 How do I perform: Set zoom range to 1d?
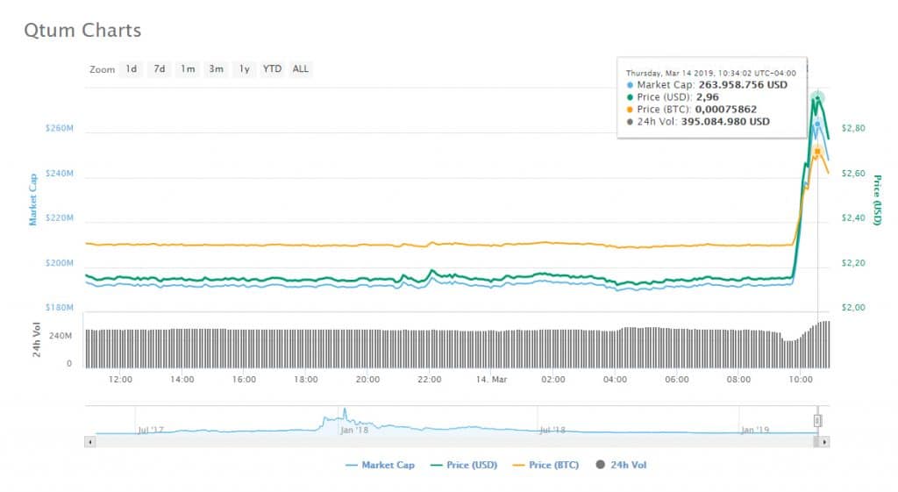[x=132, y=68]
